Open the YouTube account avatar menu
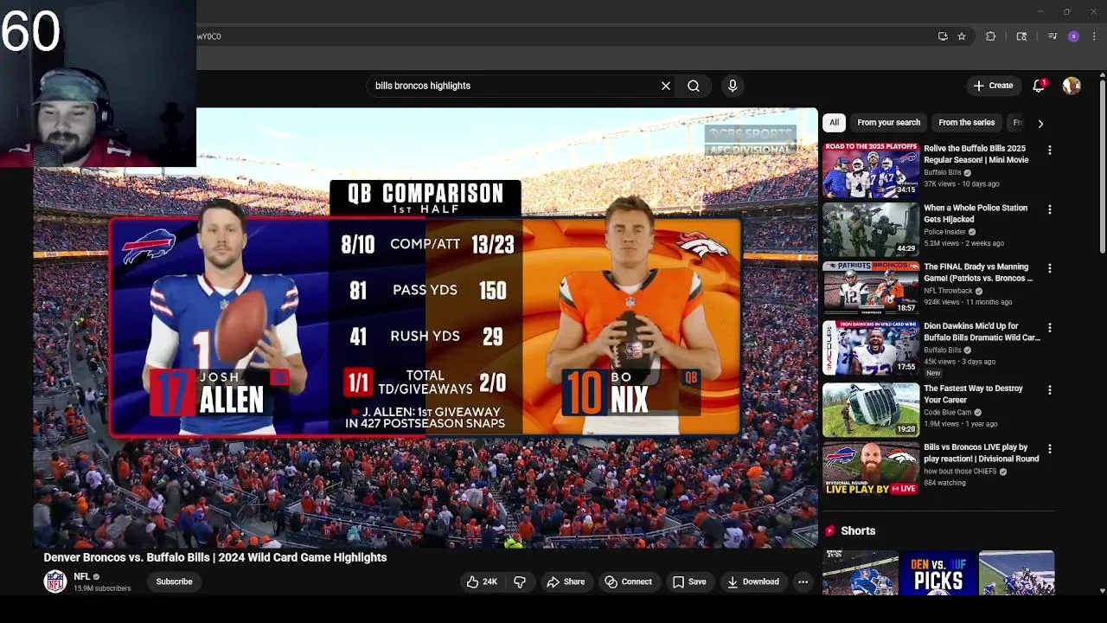This screenshot has width=1107, height=623. [1072, 86]
